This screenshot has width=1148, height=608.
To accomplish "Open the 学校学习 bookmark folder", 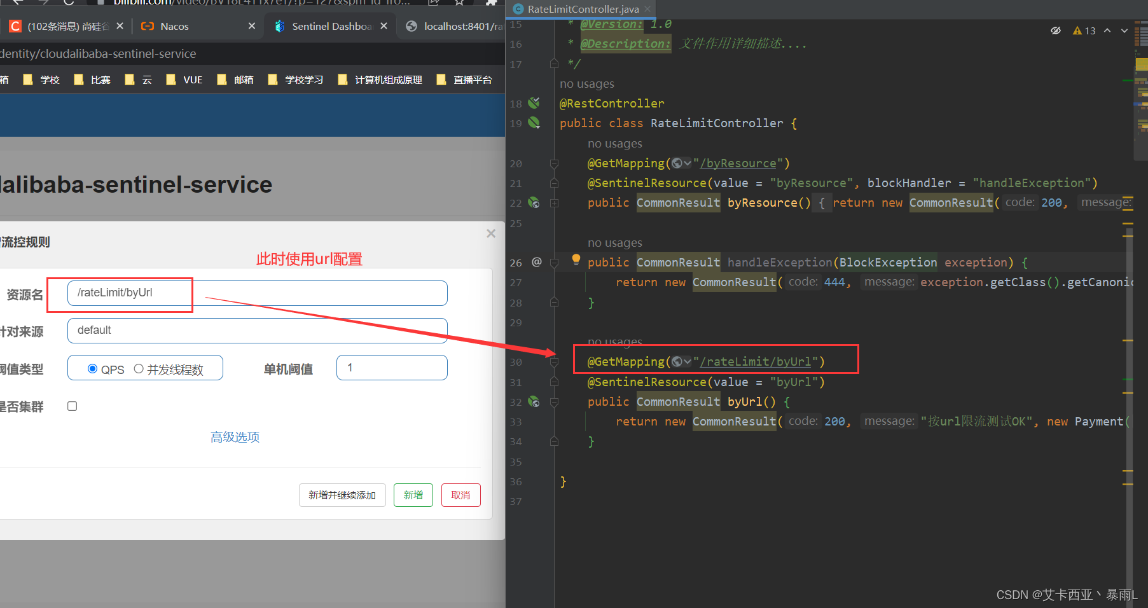I will (296, 79).
